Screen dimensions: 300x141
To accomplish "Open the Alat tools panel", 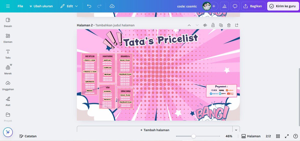I will [8, 101].
